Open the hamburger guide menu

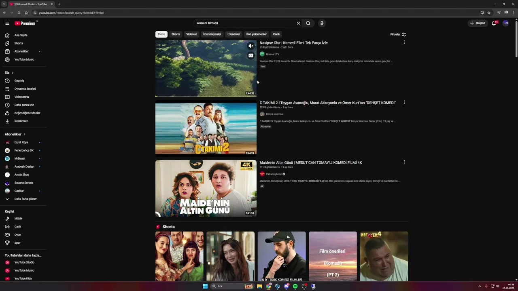[7, 23]
